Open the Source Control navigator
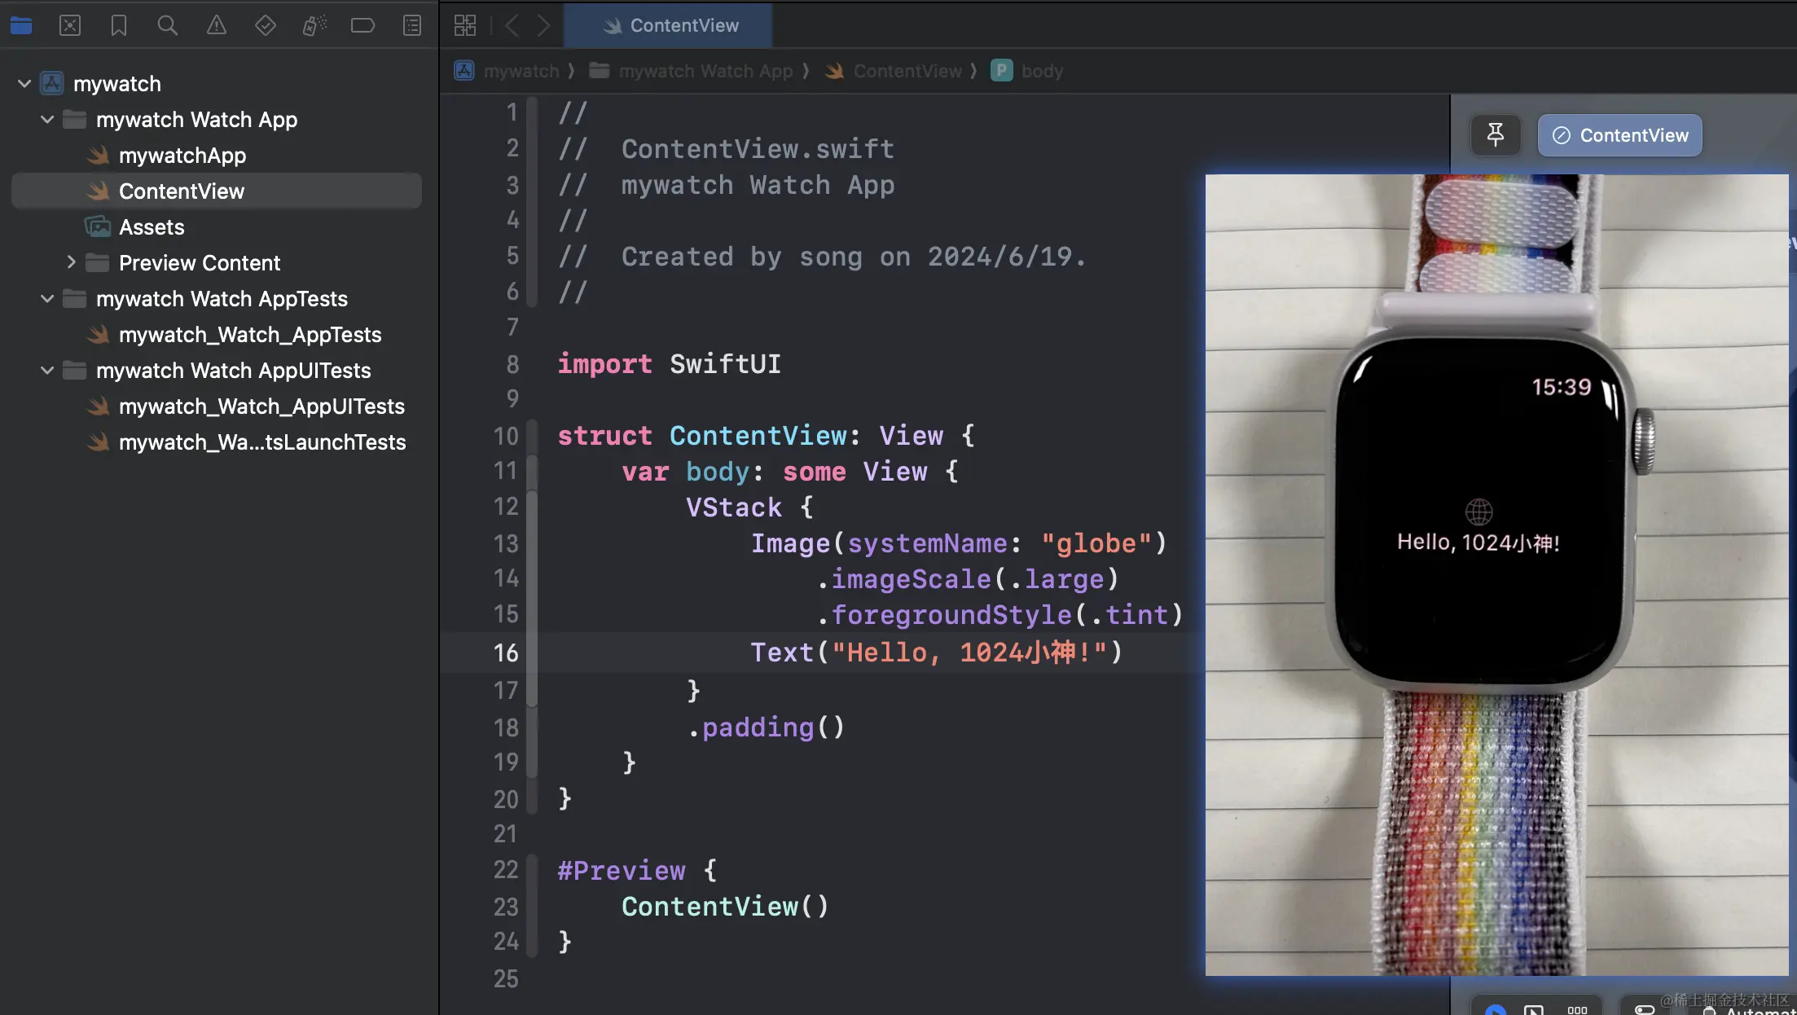Screen dimensions: 1797x1015 click(70, 25)
